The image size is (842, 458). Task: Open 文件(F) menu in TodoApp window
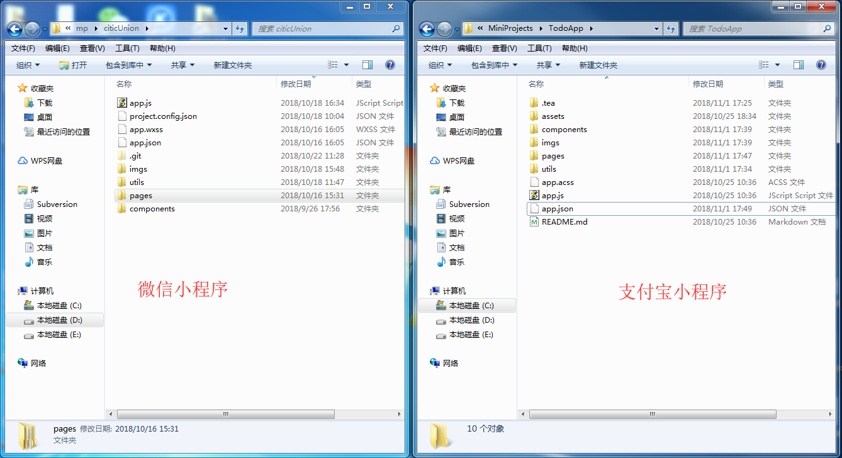click(x=435, y=48)
